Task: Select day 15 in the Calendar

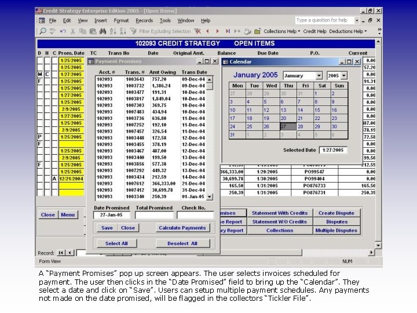Action: point(322,110)
